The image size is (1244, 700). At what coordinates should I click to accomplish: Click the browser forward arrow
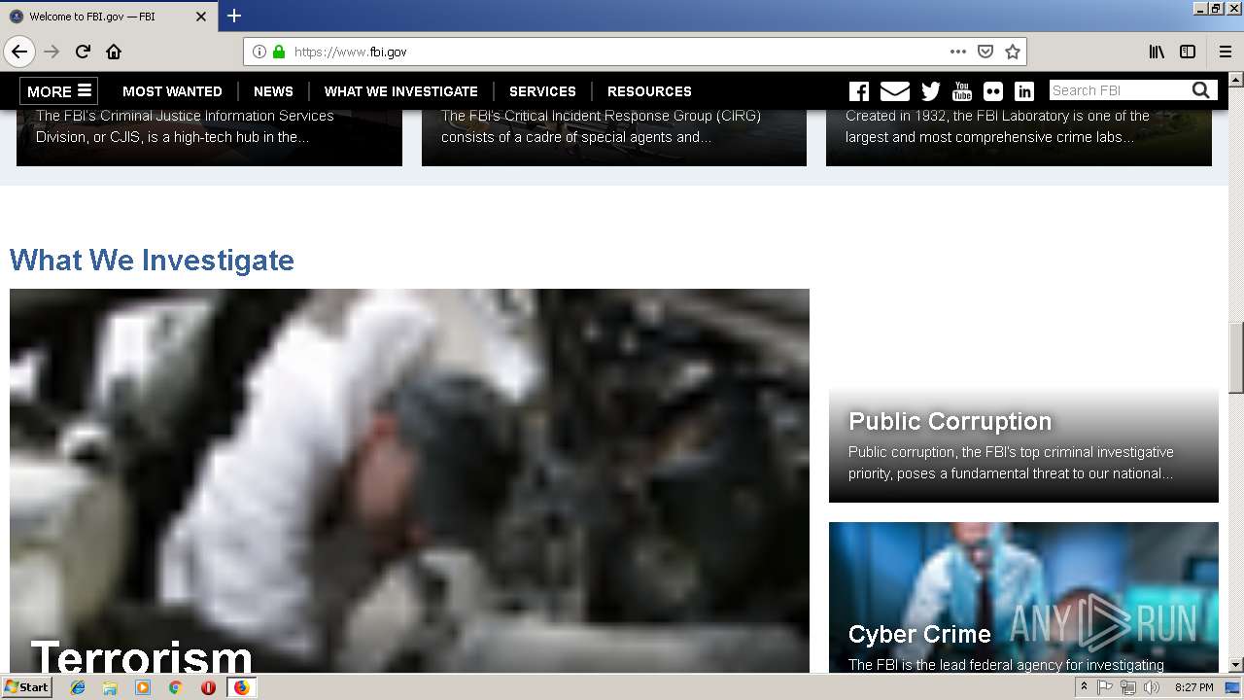(x=52, y=52)
